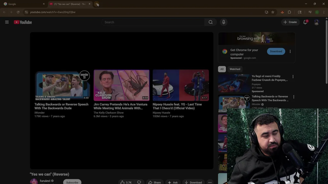Dislike the video
This screenshot has width=328, height=184.
139,182
